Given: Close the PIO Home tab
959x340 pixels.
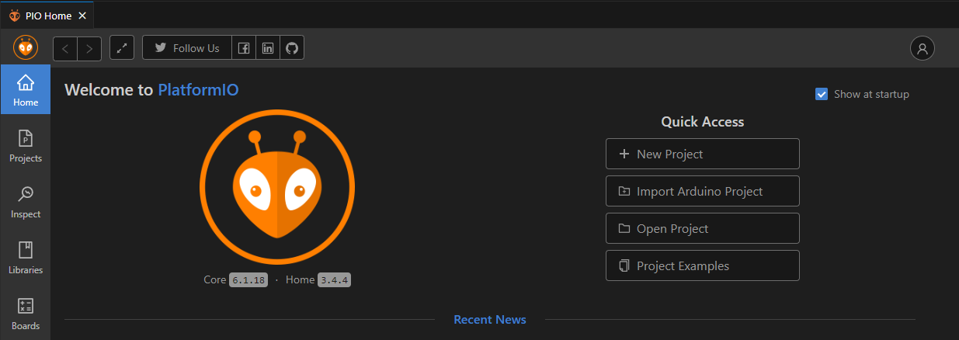Looking at the screenshot, I should click(82, 15).
